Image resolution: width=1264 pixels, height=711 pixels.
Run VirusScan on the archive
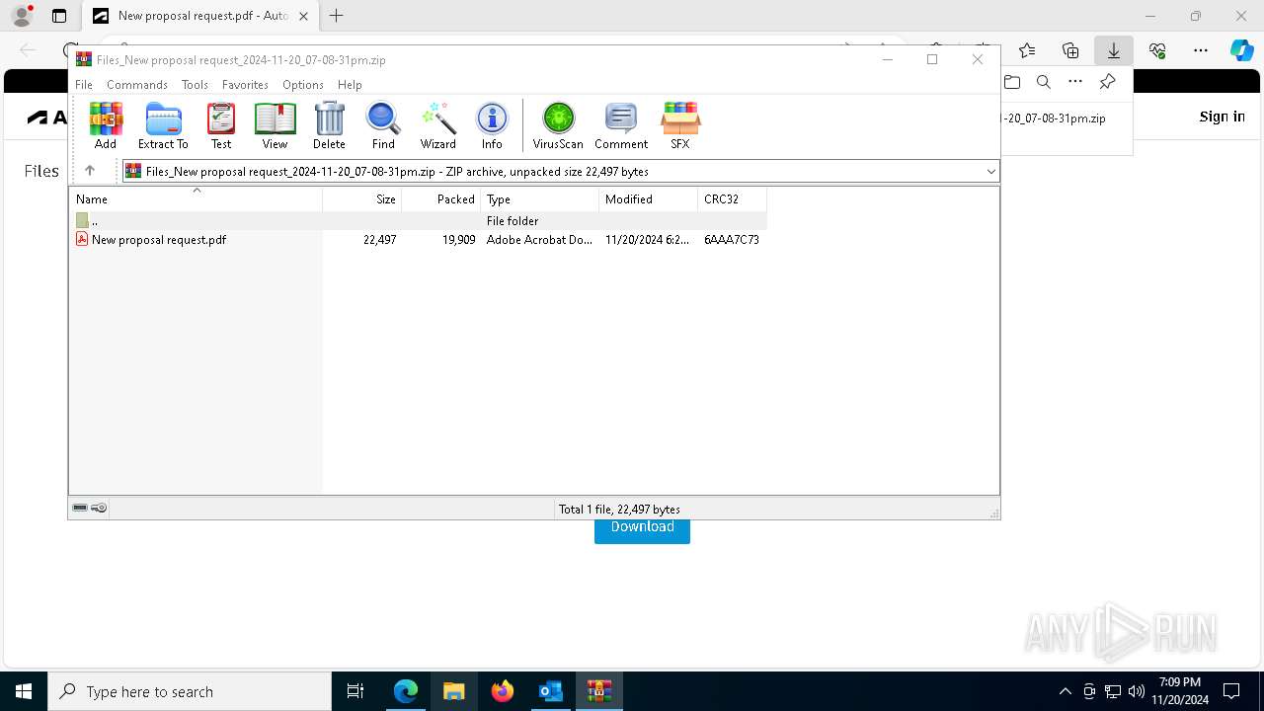click(558, 125)
